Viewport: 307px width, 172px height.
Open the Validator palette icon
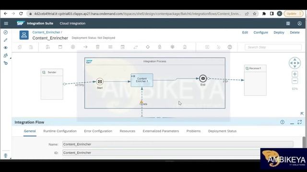tap(185, 47)
